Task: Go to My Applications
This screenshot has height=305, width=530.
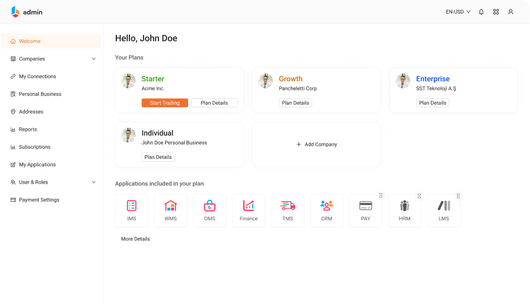Action: pos(52,165)
